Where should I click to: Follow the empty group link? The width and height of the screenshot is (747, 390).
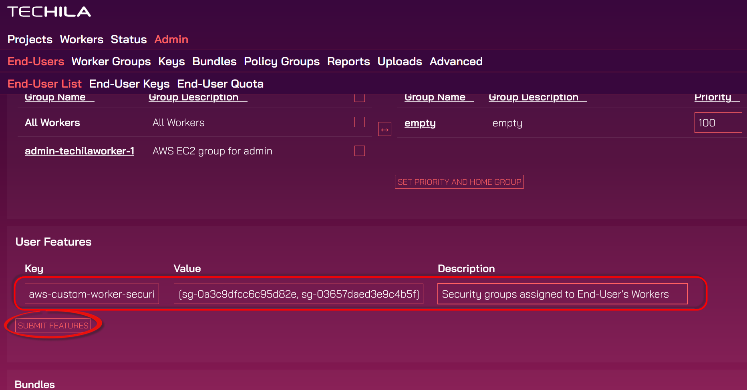click(420, 123)
